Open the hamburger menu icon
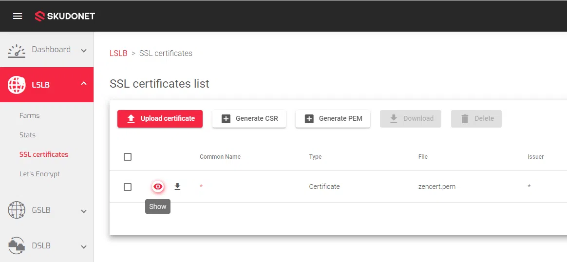Image resolution: width=567 pixels, height=262 pixels. [18, 16]
